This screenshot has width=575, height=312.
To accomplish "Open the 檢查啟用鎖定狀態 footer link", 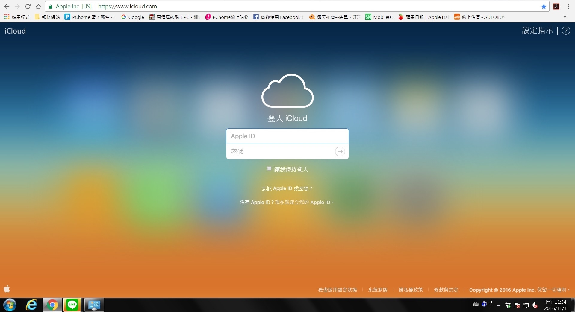I will click(338, 290).
